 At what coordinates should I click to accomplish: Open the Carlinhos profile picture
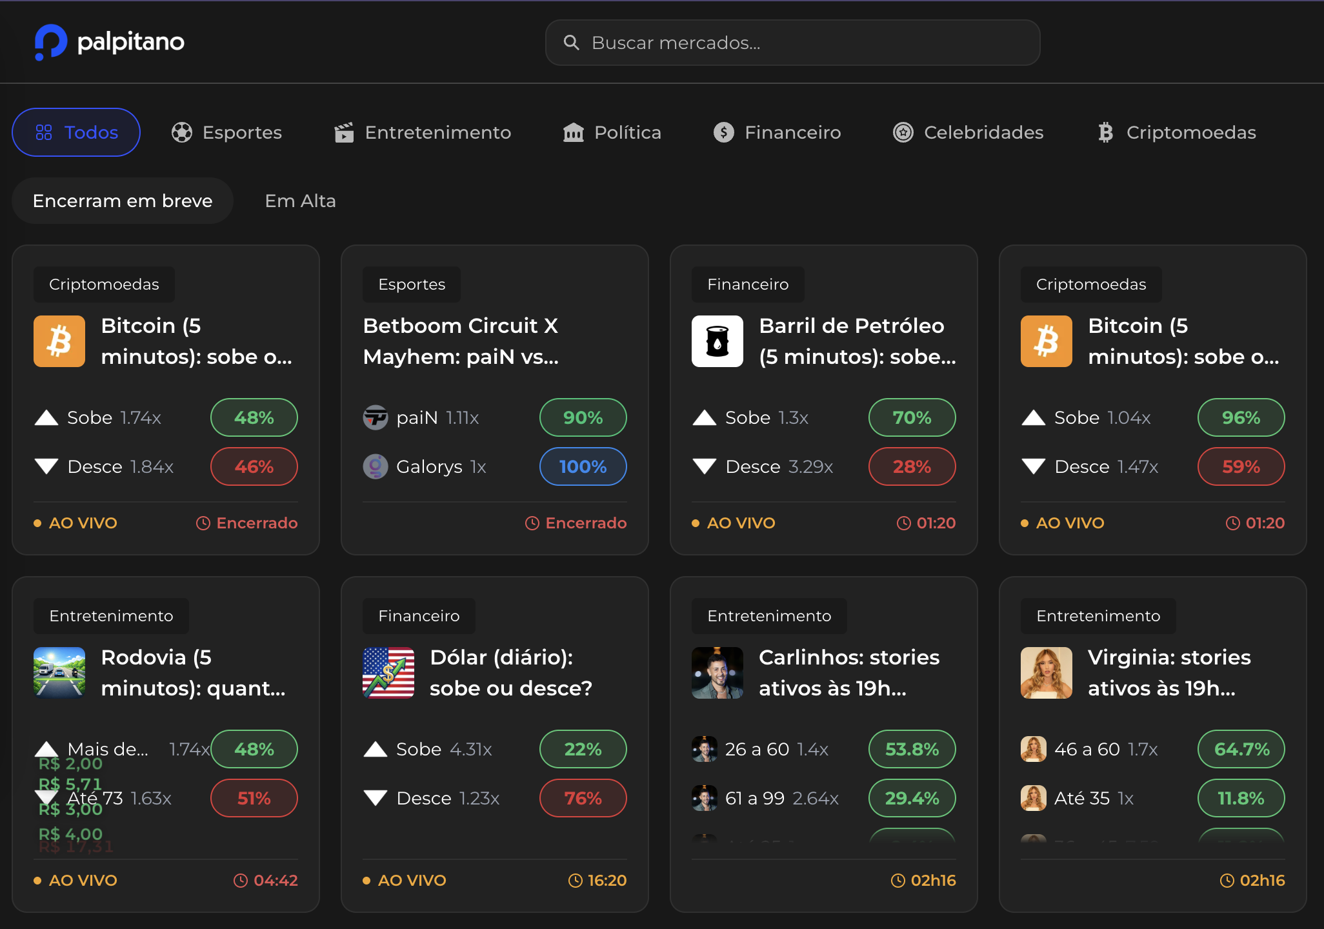717,673
